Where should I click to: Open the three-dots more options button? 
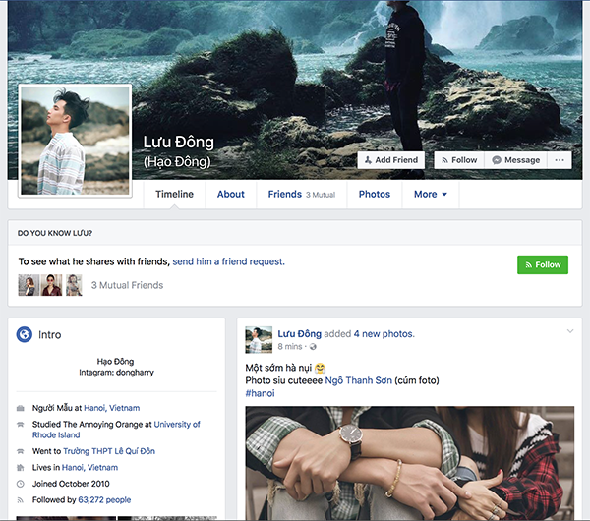click(560, 160)
